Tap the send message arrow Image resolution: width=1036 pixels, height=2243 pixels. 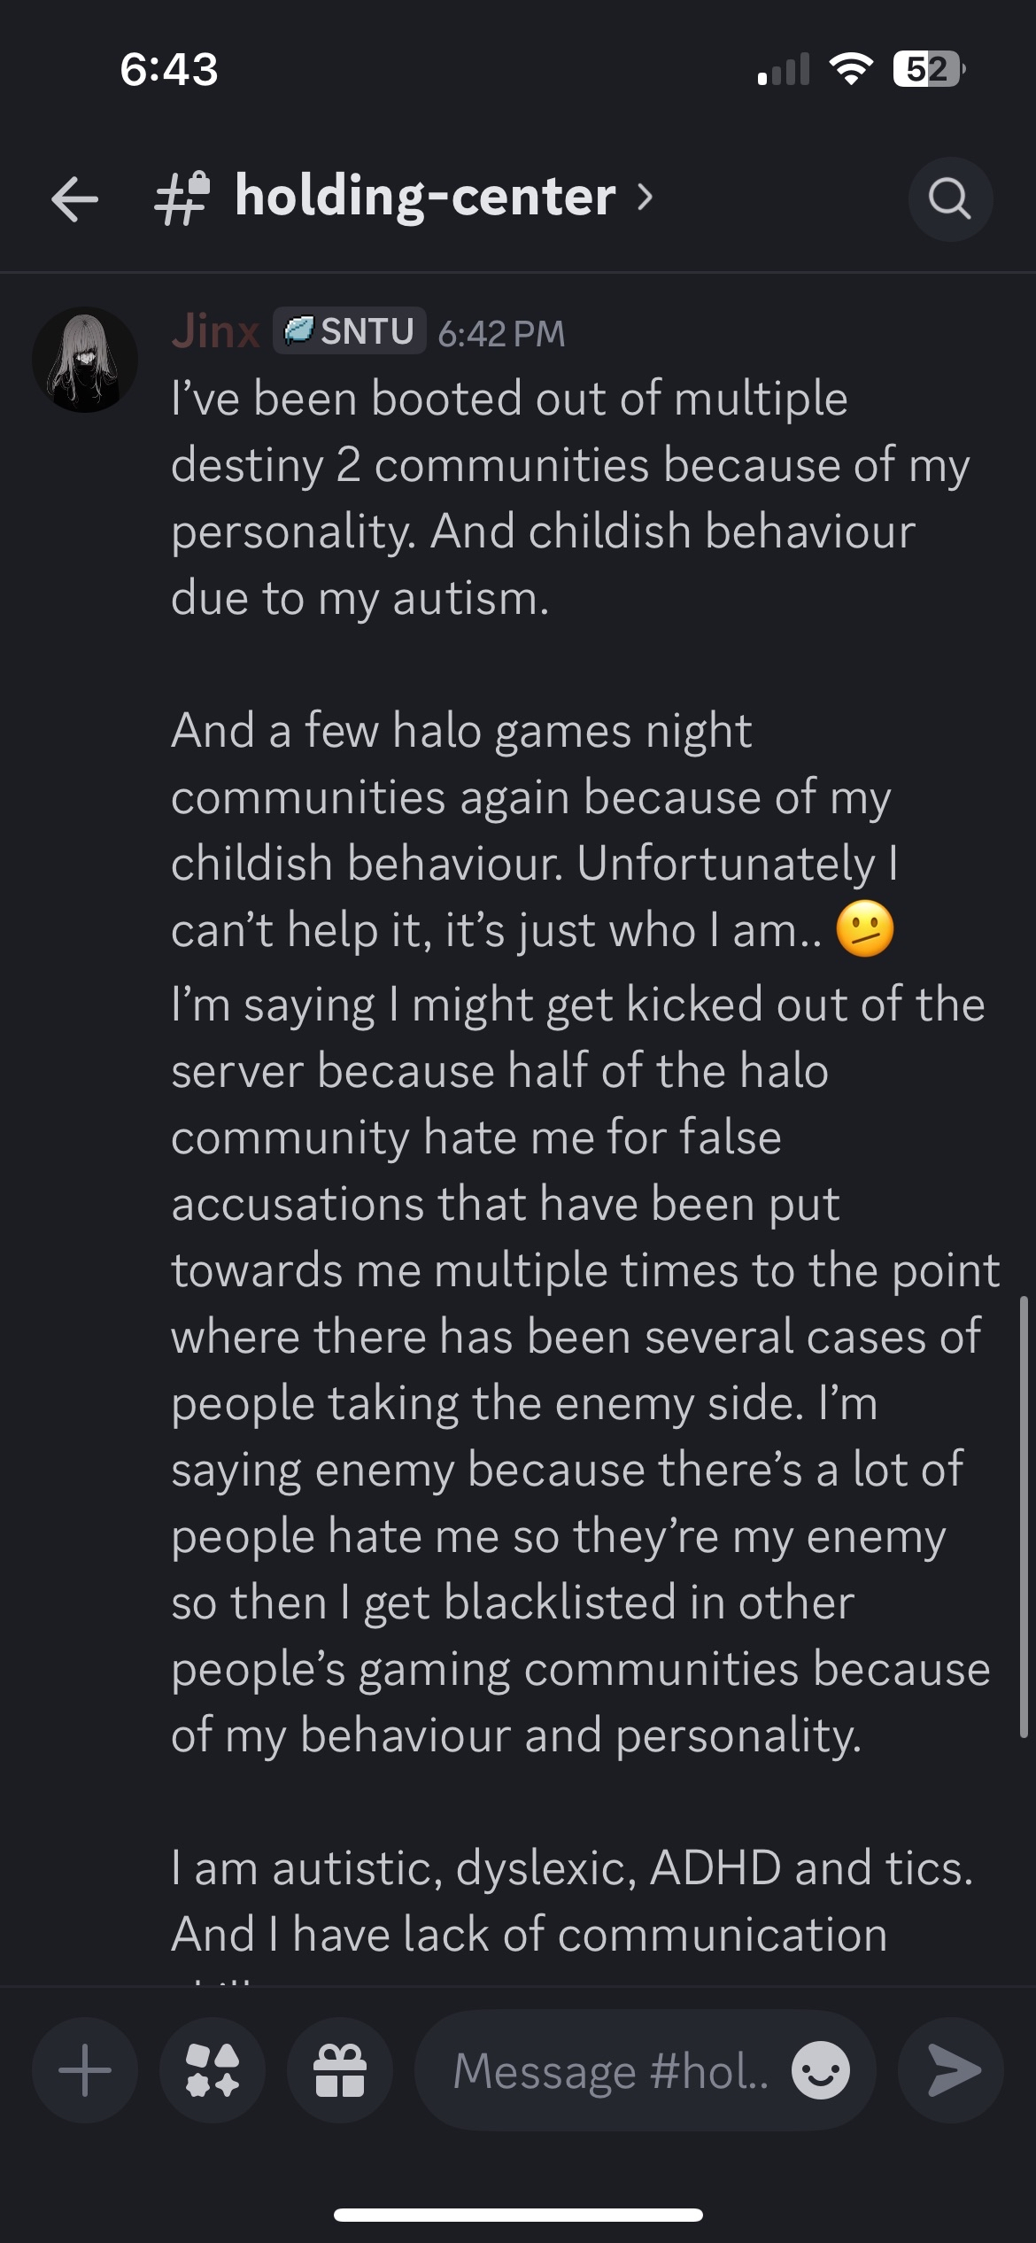951,2070
